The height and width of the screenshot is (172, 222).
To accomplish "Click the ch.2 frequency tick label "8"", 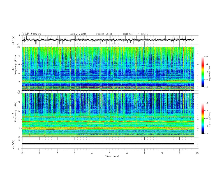I will tap(20, 102).
